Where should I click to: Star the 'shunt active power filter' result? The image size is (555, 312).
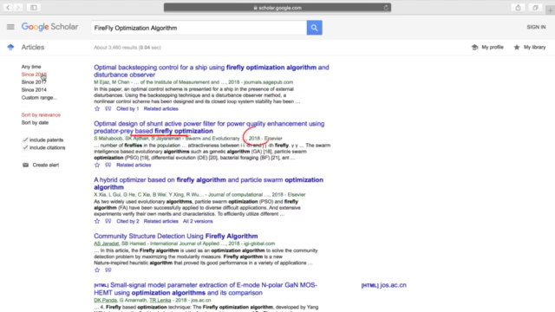coord(97,165)
